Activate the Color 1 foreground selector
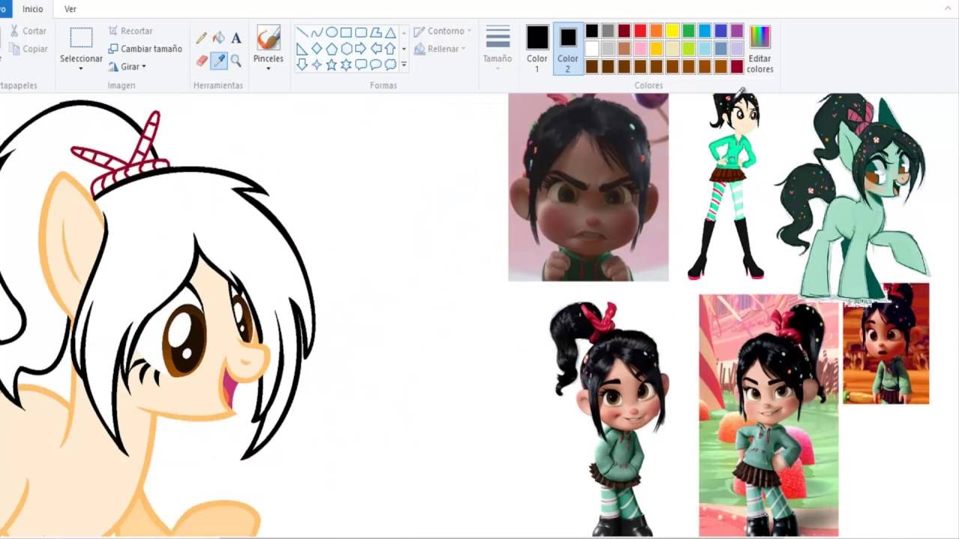The height and width of the screenshot is (539, 959). (537, 48)
